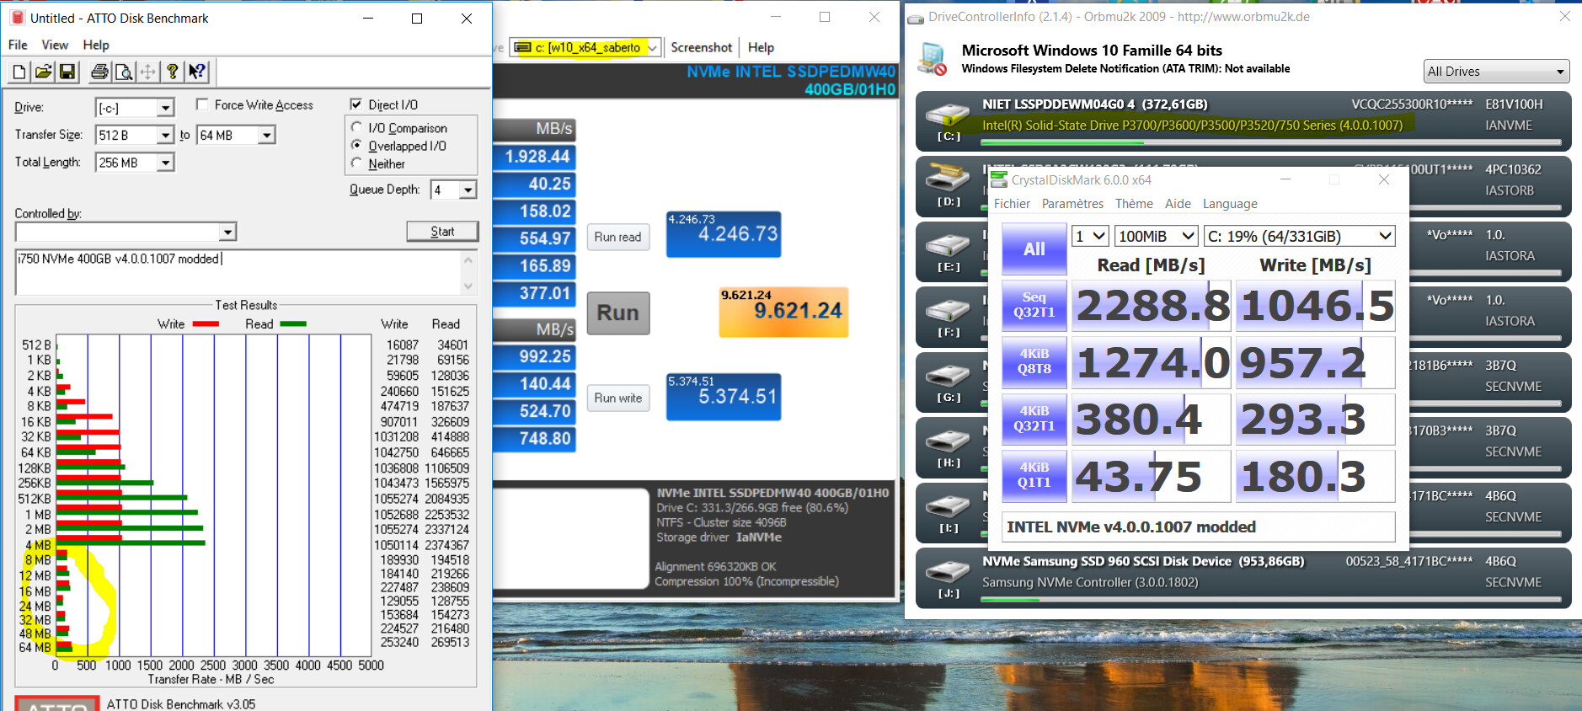Viewport: 1582px width, 711px height.
Task: Activate the context help pointer icon
Action: click(x=197, y=72)
